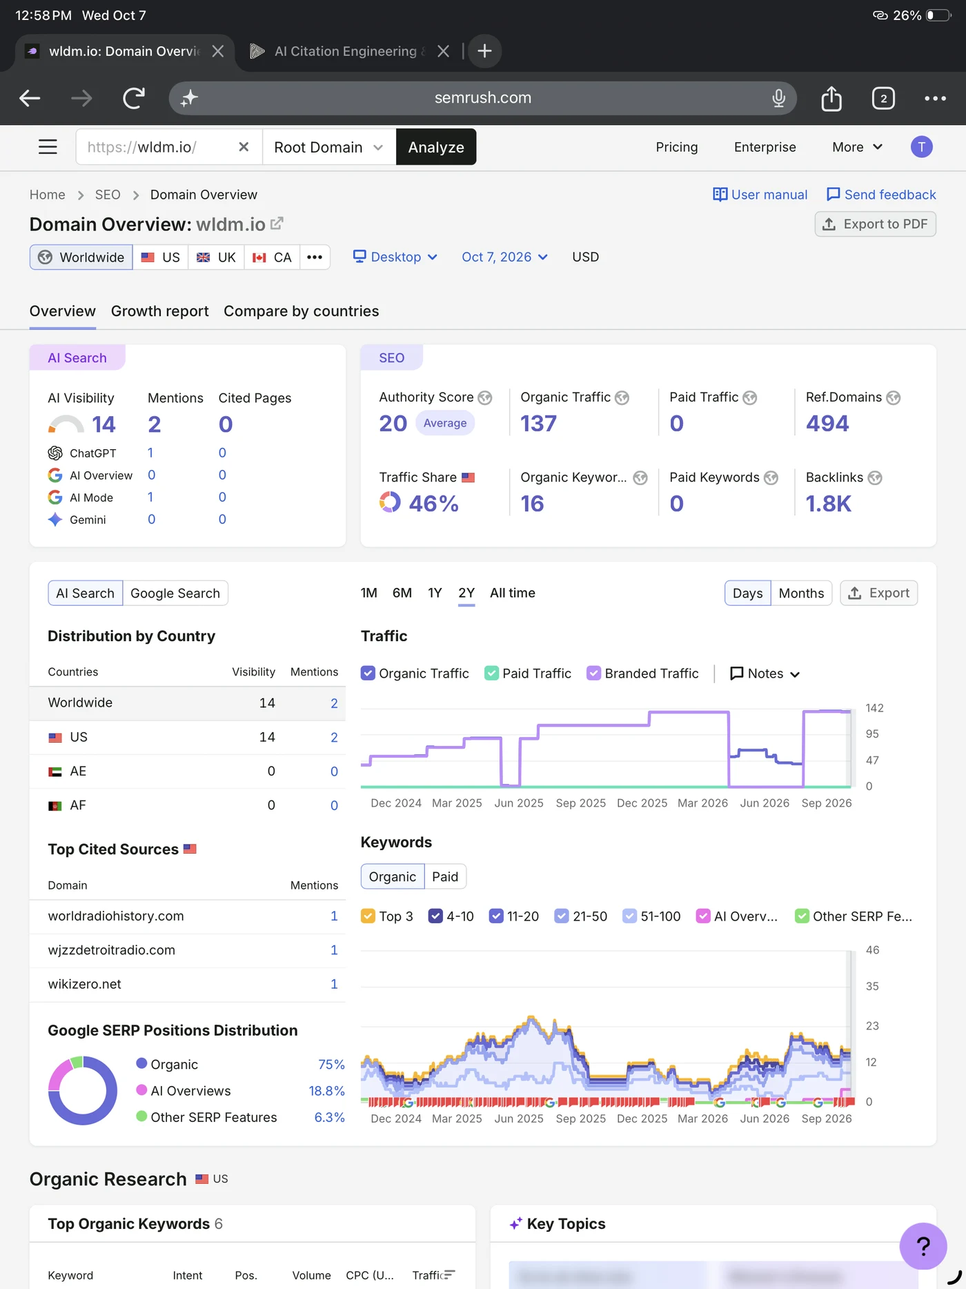
Task: Toggle the Top 3 keywords checkbox
Action: tap(368, 916)
